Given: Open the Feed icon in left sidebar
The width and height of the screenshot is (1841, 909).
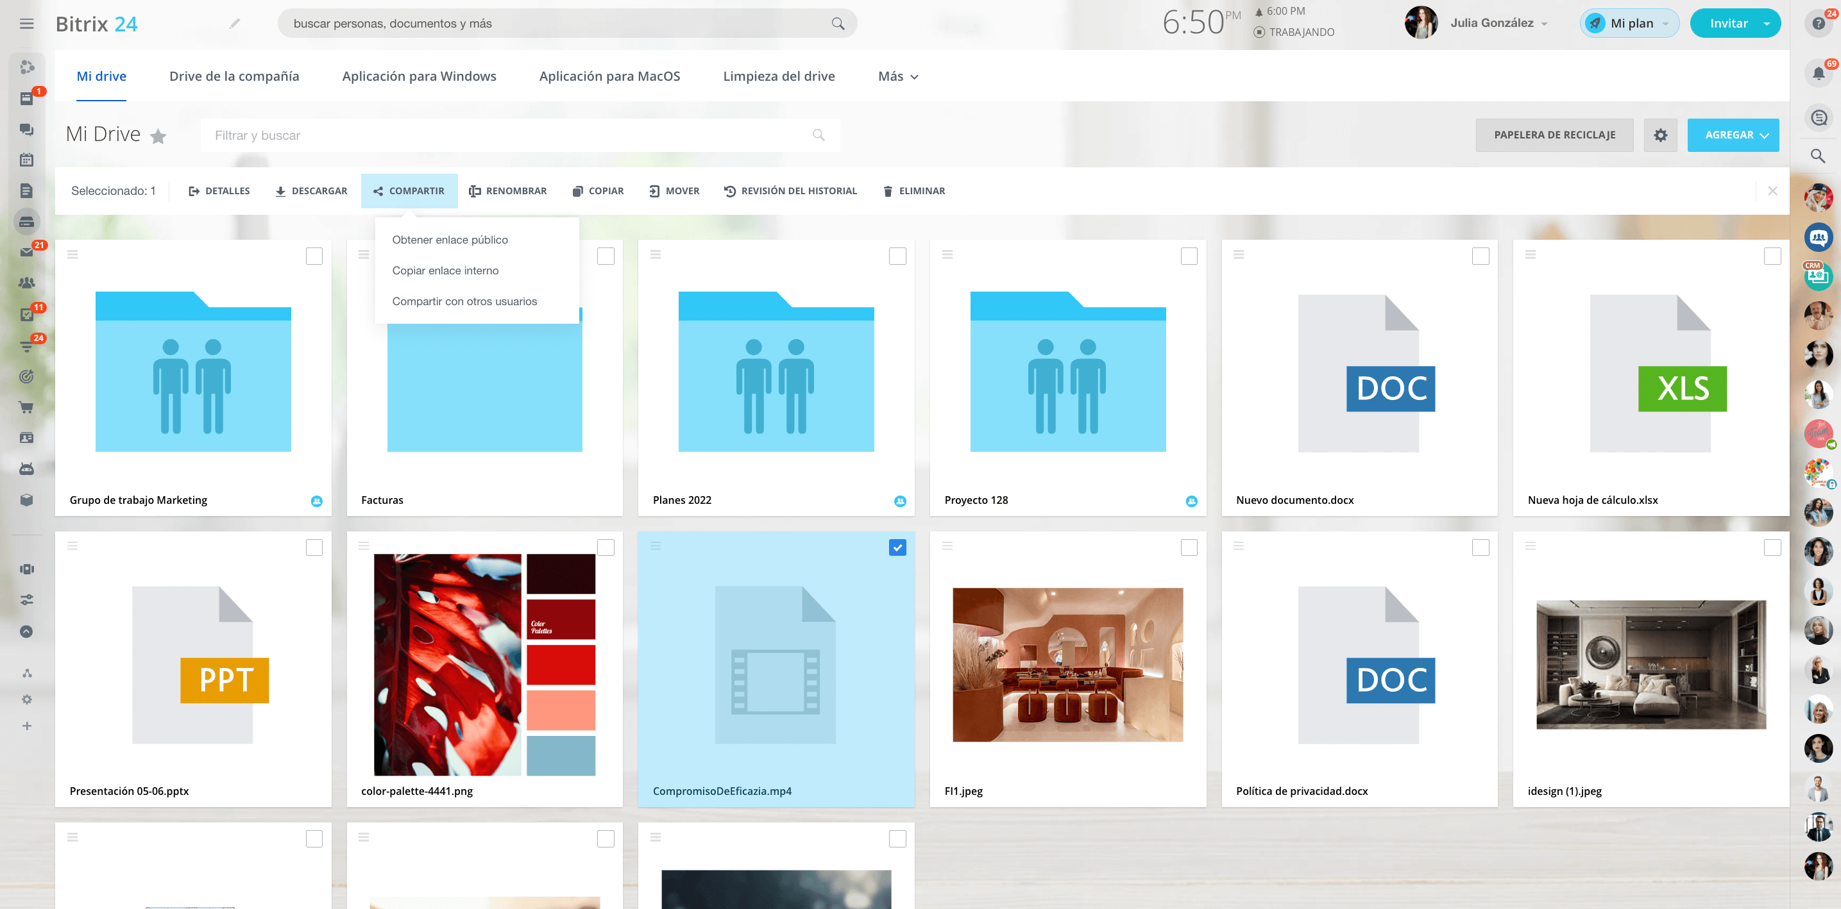Looking at the screenshot, I should pos(26,98).
